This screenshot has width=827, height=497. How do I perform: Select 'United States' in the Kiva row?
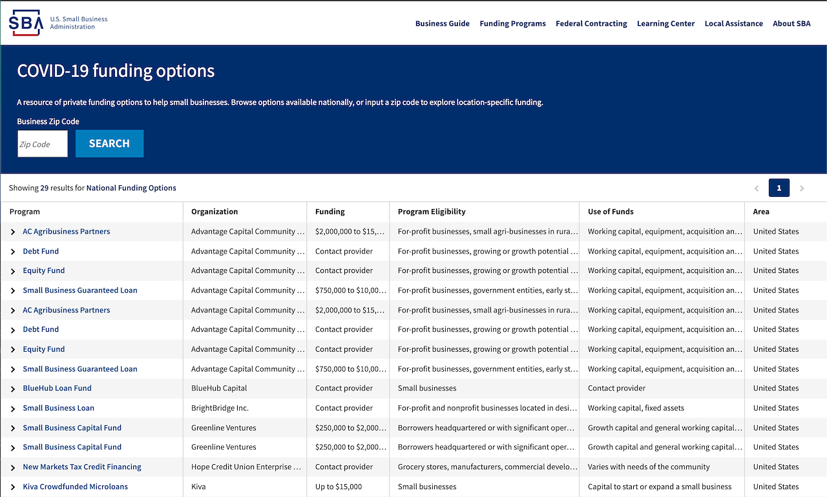776,487
